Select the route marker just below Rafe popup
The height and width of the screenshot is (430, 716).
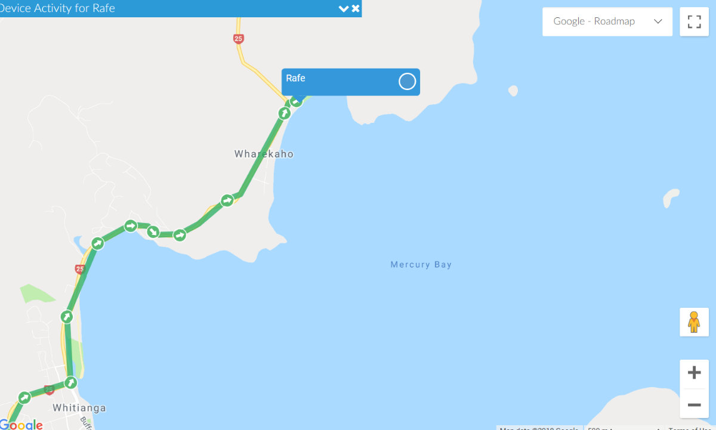295,101
